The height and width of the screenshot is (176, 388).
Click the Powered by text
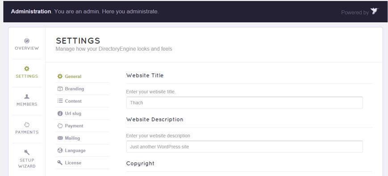click(x=355, y=12)
